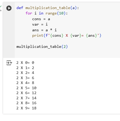
Task: Click the output line 2 X 9= 18
Action: (x=26, y=108)
